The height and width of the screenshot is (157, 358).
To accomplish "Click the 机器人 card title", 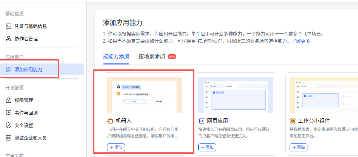I will 124,121.
